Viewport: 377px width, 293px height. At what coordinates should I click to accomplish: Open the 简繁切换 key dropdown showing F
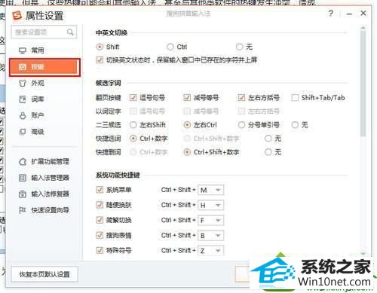pyautogui.click(x=210, y=221)
